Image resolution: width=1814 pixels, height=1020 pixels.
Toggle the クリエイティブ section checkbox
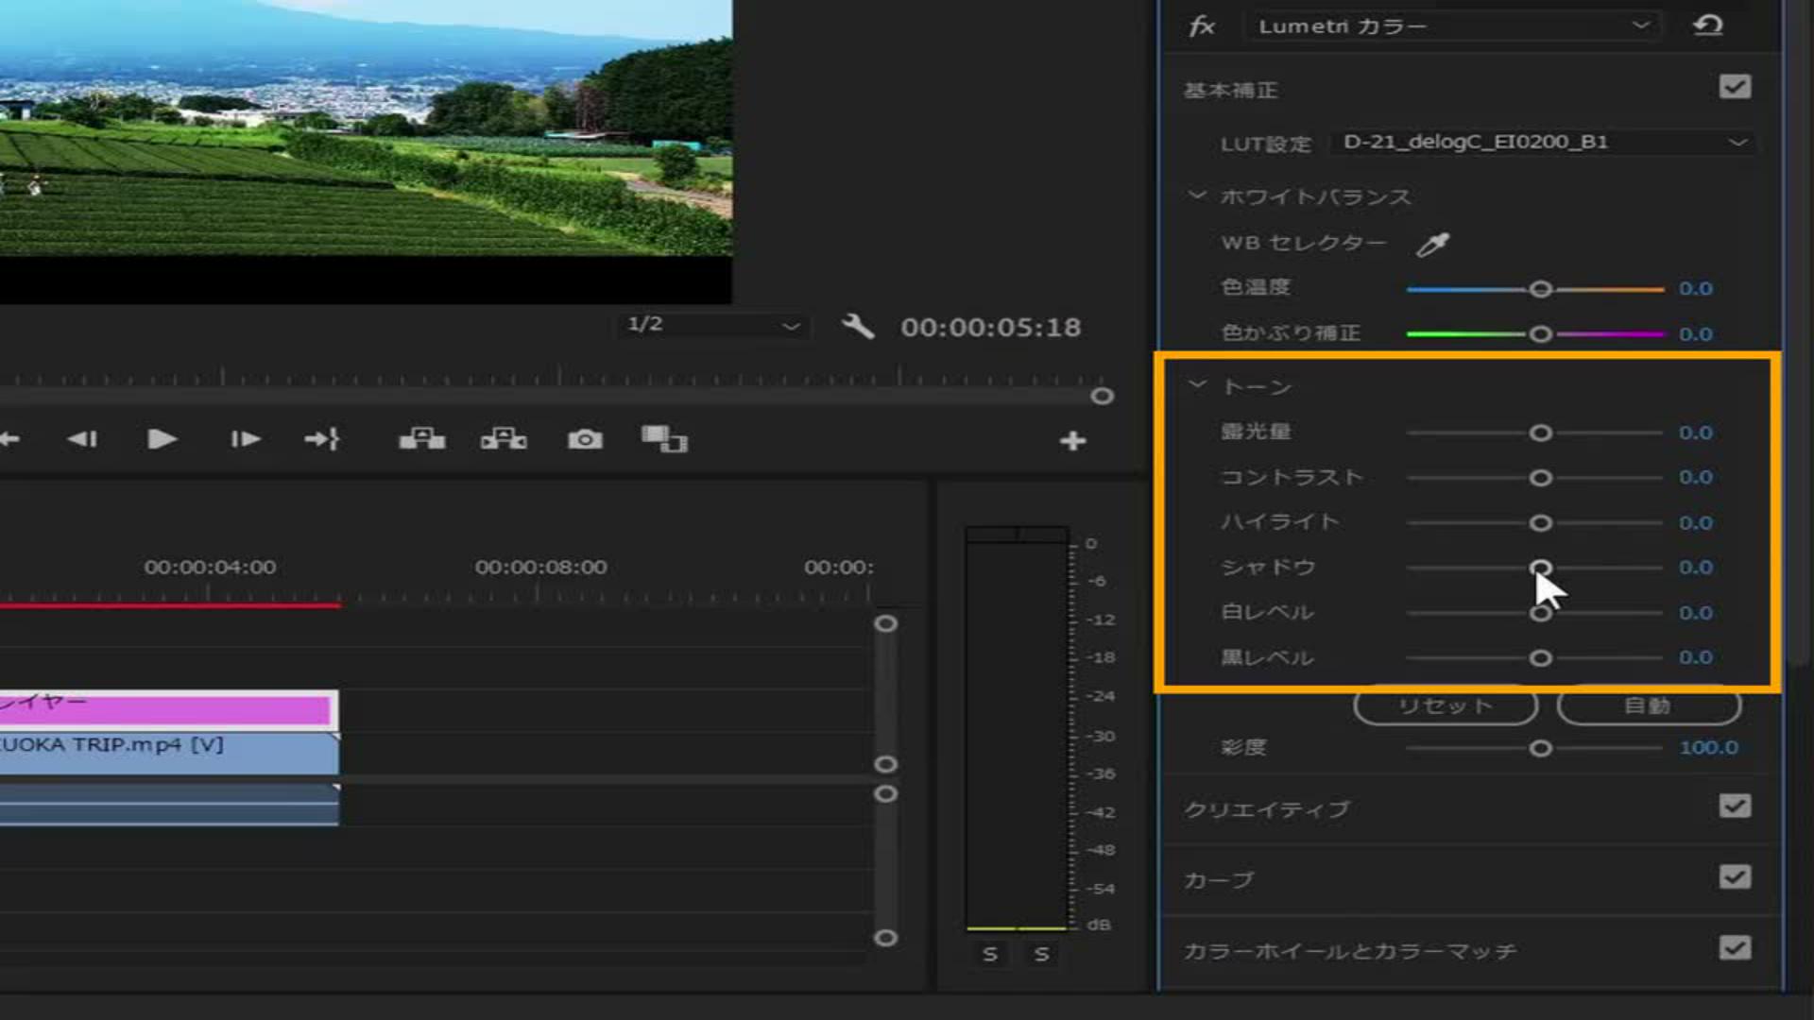(1735, 807)
